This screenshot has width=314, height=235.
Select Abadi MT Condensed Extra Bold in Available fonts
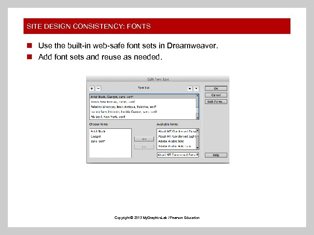pos(177,131)
